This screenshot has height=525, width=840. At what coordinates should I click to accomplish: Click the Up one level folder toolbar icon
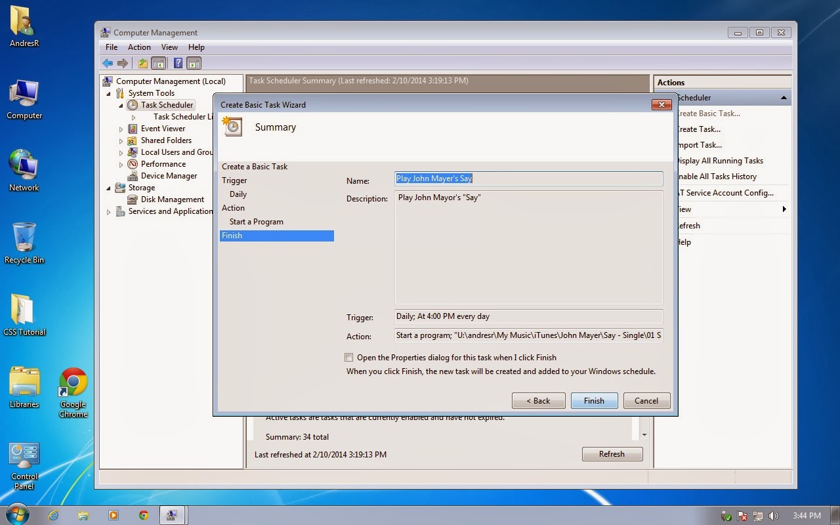point(142,63)
